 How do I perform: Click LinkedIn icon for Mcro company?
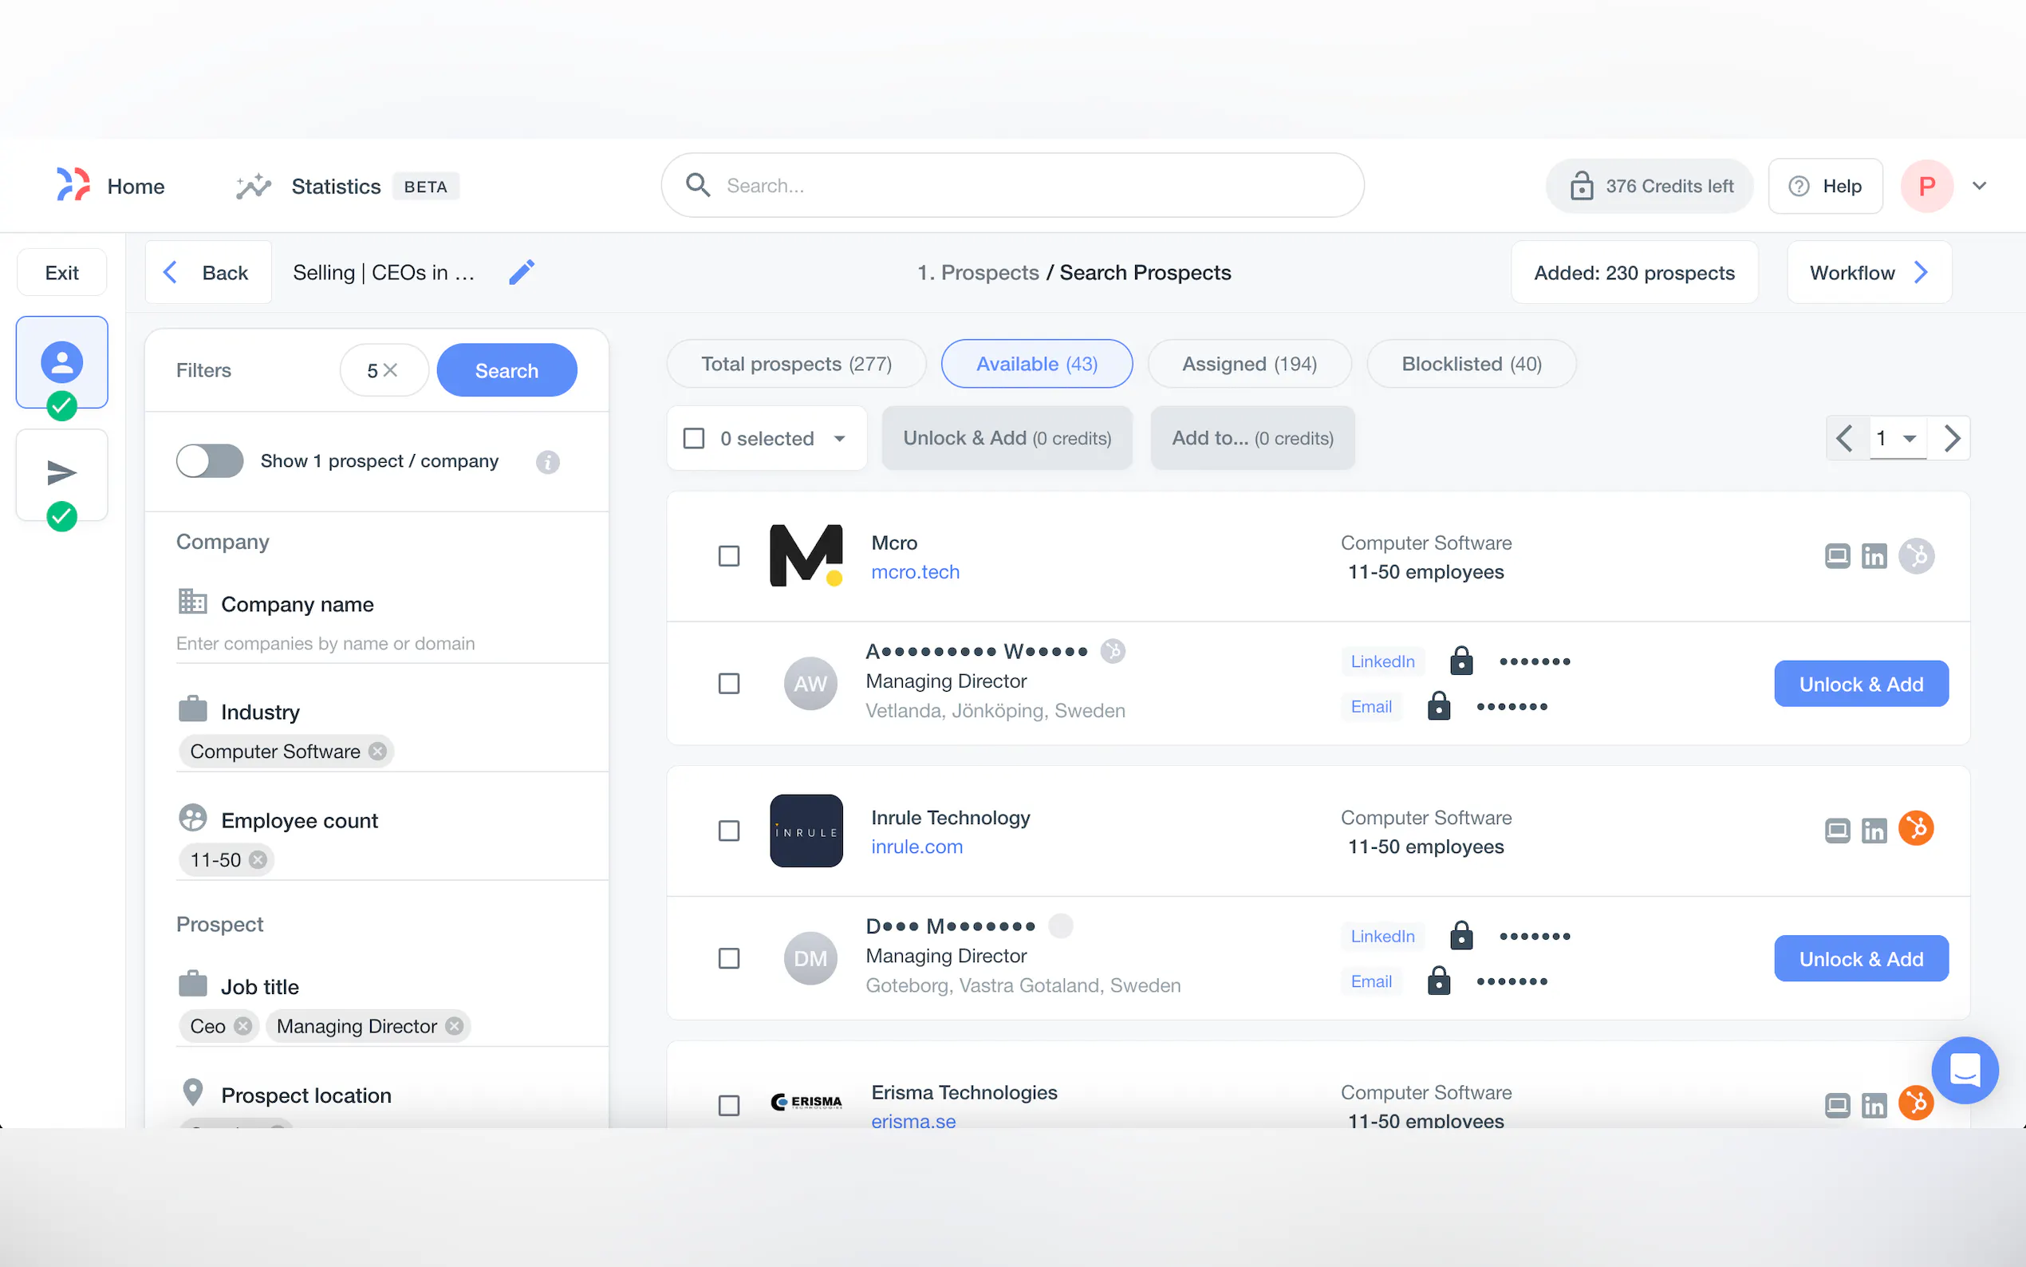tap(1874, 556)
